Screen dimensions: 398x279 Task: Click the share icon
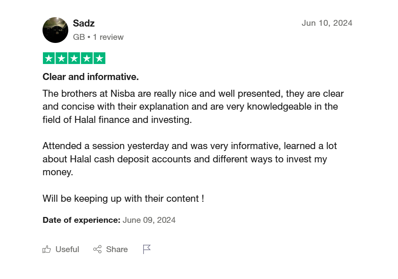pos(97,249)
